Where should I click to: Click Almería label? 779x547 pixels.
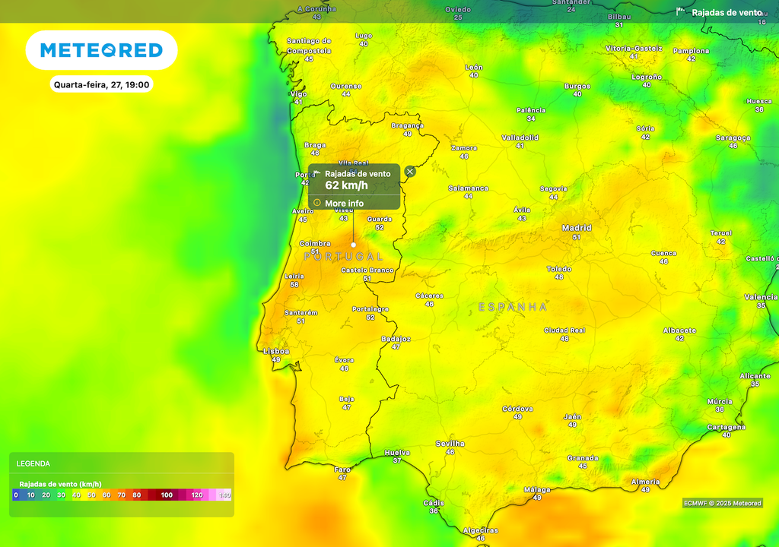645,482
